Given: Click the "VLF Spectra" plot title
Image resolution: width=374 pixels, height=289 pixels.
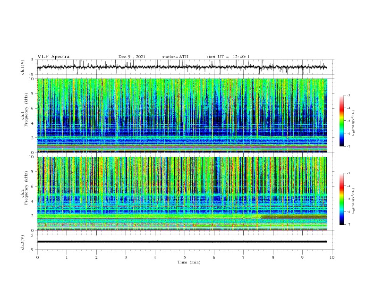Looking at the screenshot, I should (x=53, y=57).
